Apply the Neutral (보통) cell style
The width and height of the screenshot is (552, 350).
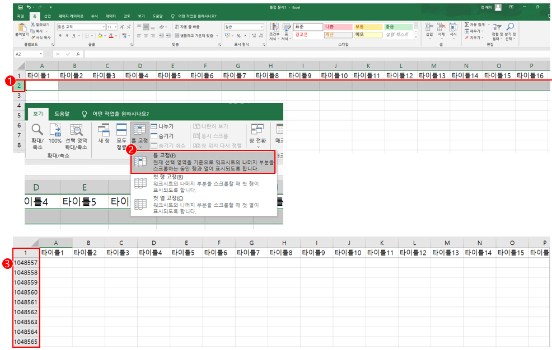point(368,27)
